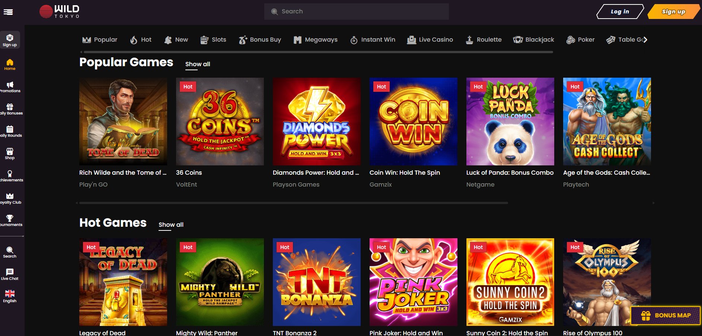Open the Roulette category
702x336 pixels.
pyautogui.click(x=484, y=40)
